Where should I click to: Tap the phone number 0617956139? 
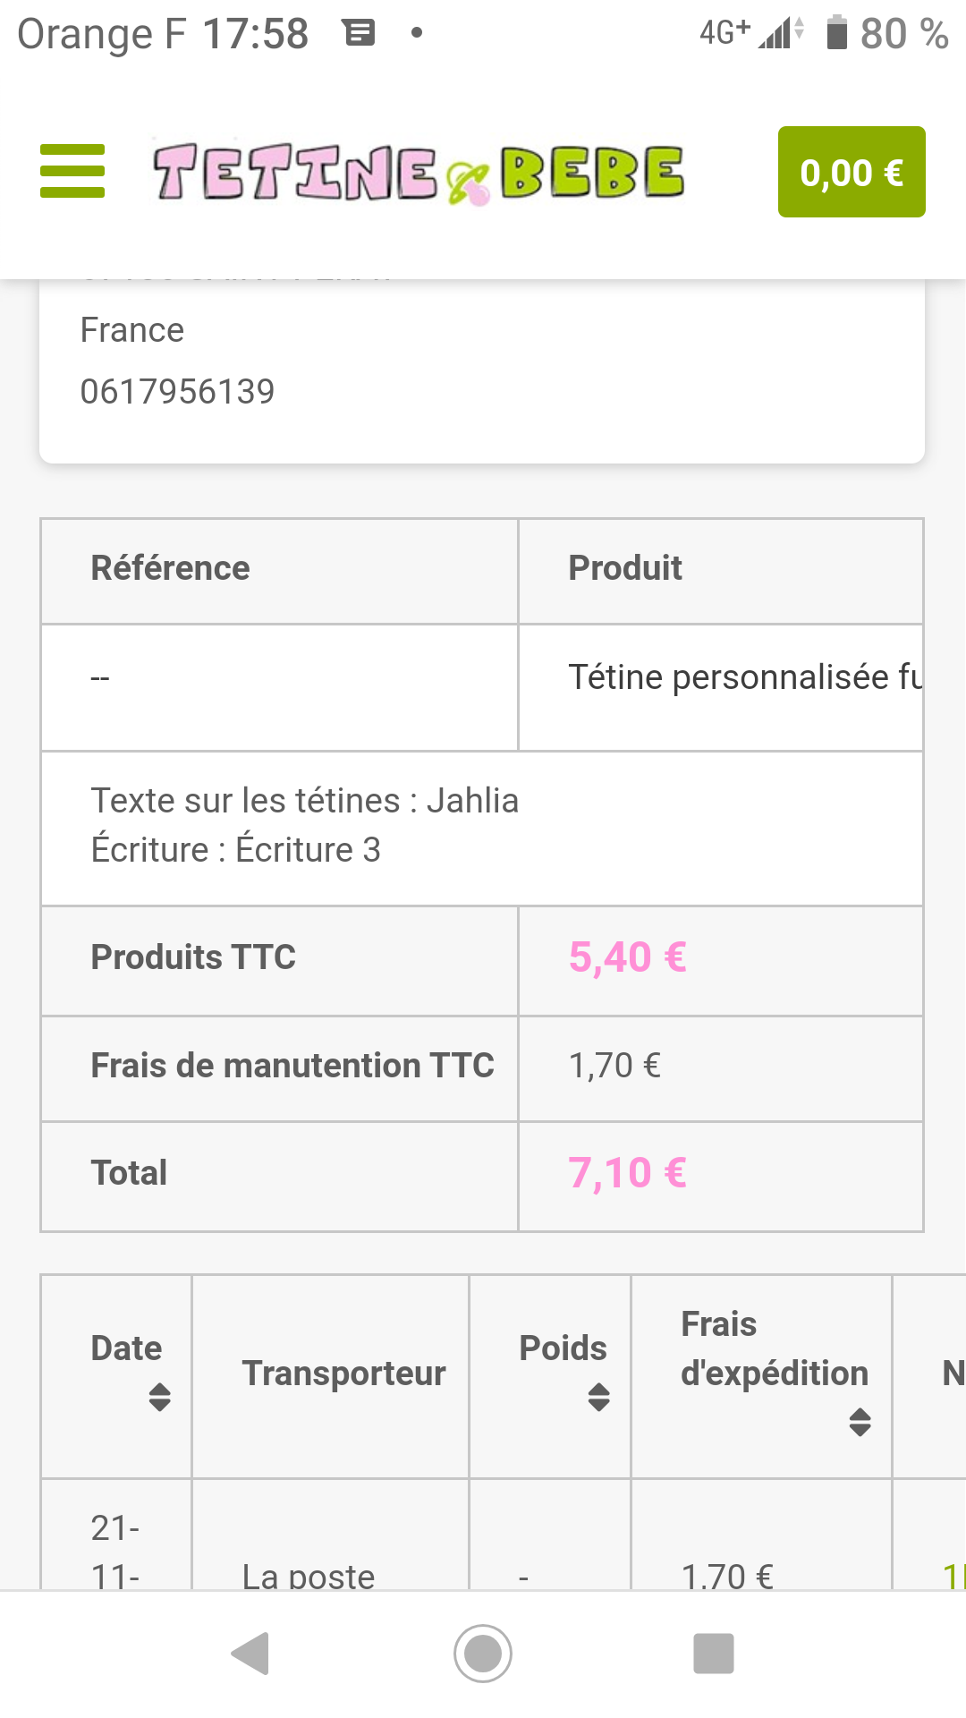coord(177,391)
